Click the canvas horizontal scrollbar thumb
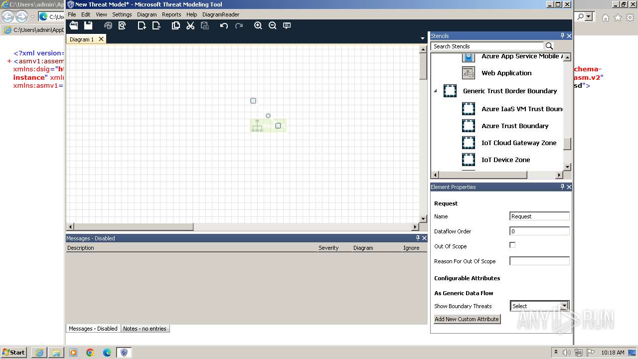Viewport: 638px width, 359px height. [134, 227]
